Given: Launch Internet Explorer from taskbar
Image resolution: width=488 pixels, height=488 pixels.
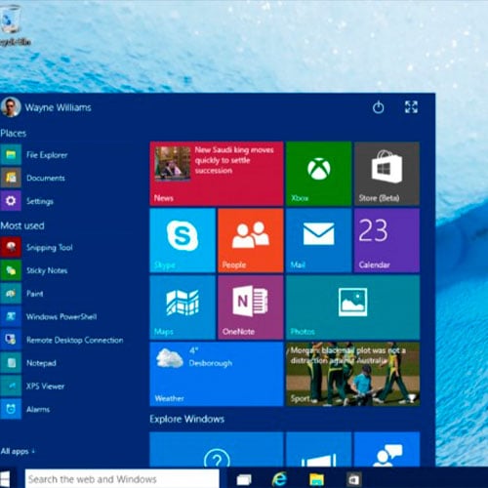Looking at the screenshot, I should (x=280, y=479).
